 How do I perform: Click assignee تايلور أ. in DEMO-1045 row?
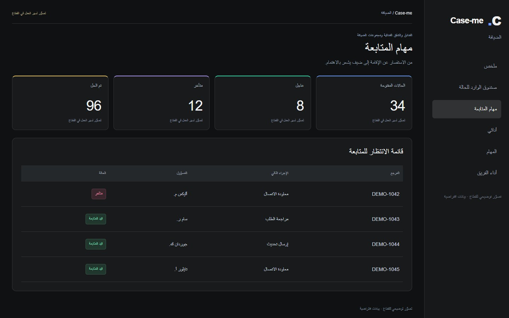pyautogui.click(x=181, y=269)
